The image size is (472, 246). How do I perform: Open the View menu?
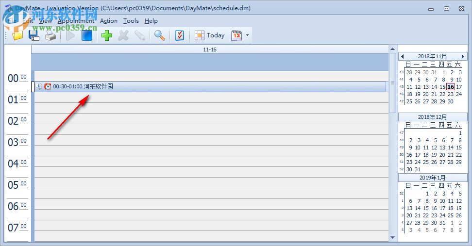coord(46,21)
